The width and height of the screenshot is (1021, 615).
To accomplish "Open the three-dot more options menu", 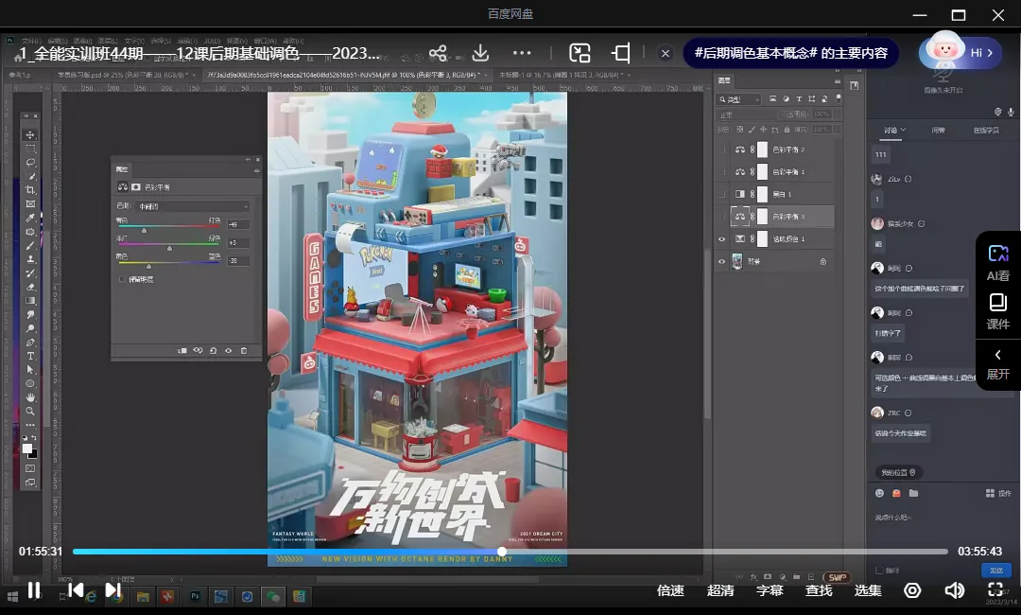I will [x=522, y=53].
